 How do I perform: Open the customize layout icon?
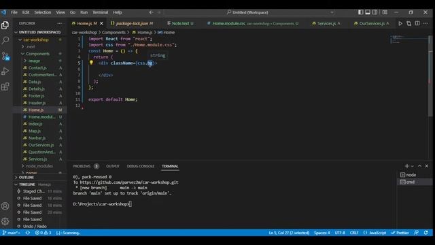click(385, 12)
